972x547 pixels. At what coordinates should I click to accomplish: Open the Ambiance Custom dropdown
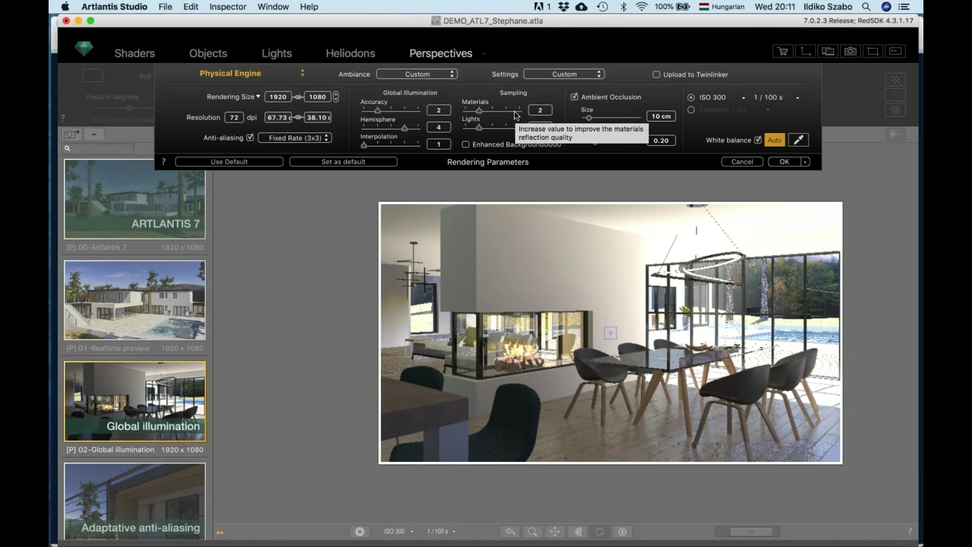click(417, 74)
